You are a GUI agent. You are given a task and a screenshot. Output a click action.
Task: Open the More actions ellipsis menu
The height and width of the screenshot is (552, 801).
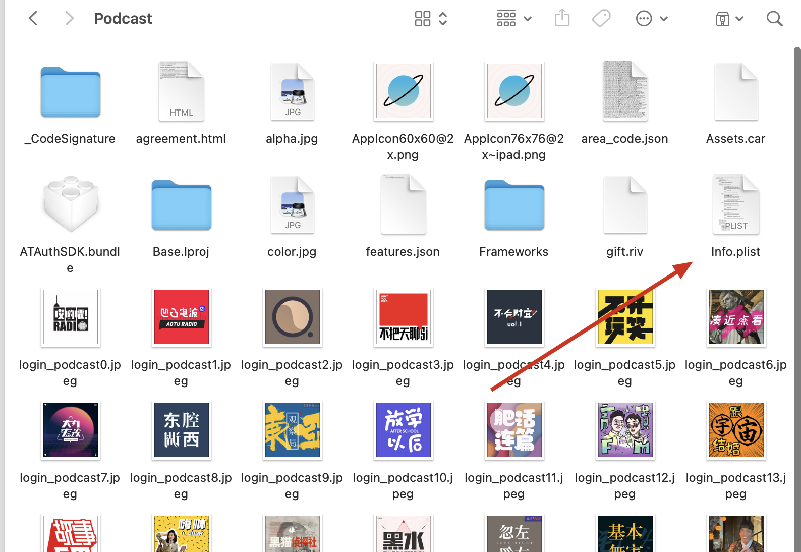pyautogui.click(x=644, y=19)
